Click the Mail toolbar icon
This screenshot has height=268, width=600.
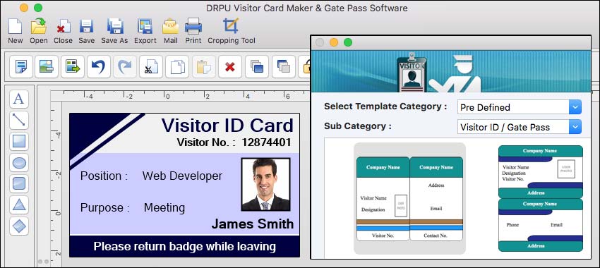pyautogui.click(x=170, y=26)
